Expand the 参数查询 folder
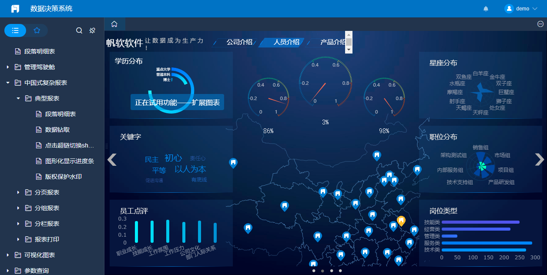547x275 pixels. click(8, 271)
